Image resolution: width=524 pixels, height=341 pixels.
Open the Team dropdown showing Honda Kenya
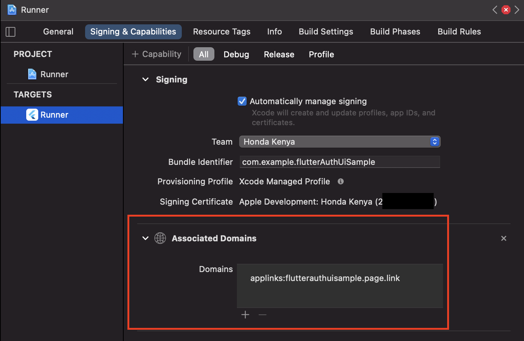[x=340, y=142]
